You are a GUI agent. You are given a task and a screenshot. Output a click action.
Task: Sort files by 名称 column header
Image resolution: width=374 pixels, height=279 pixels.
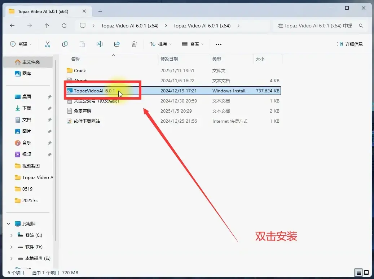pyautogui.click(x=75, y=59)
